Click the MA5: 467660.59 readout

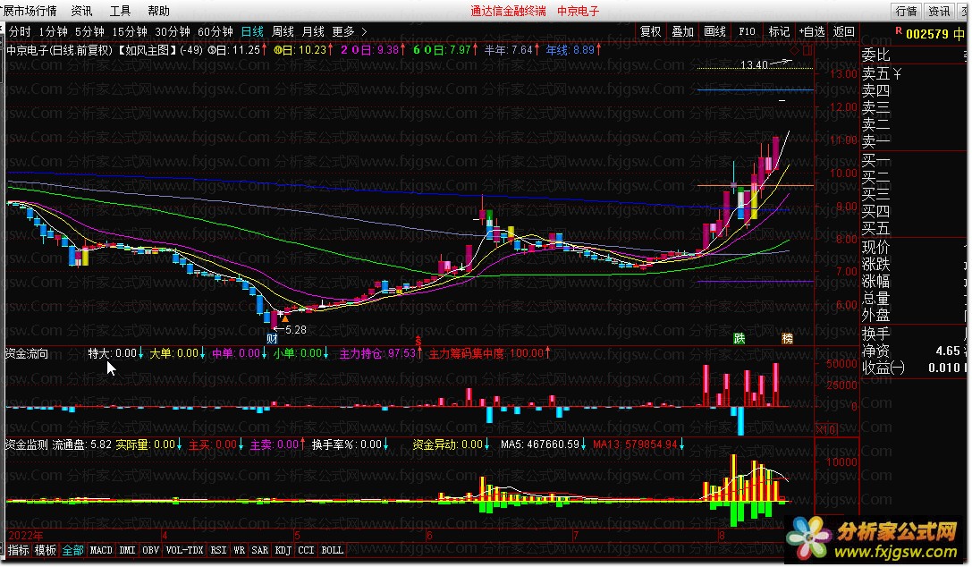539,444
